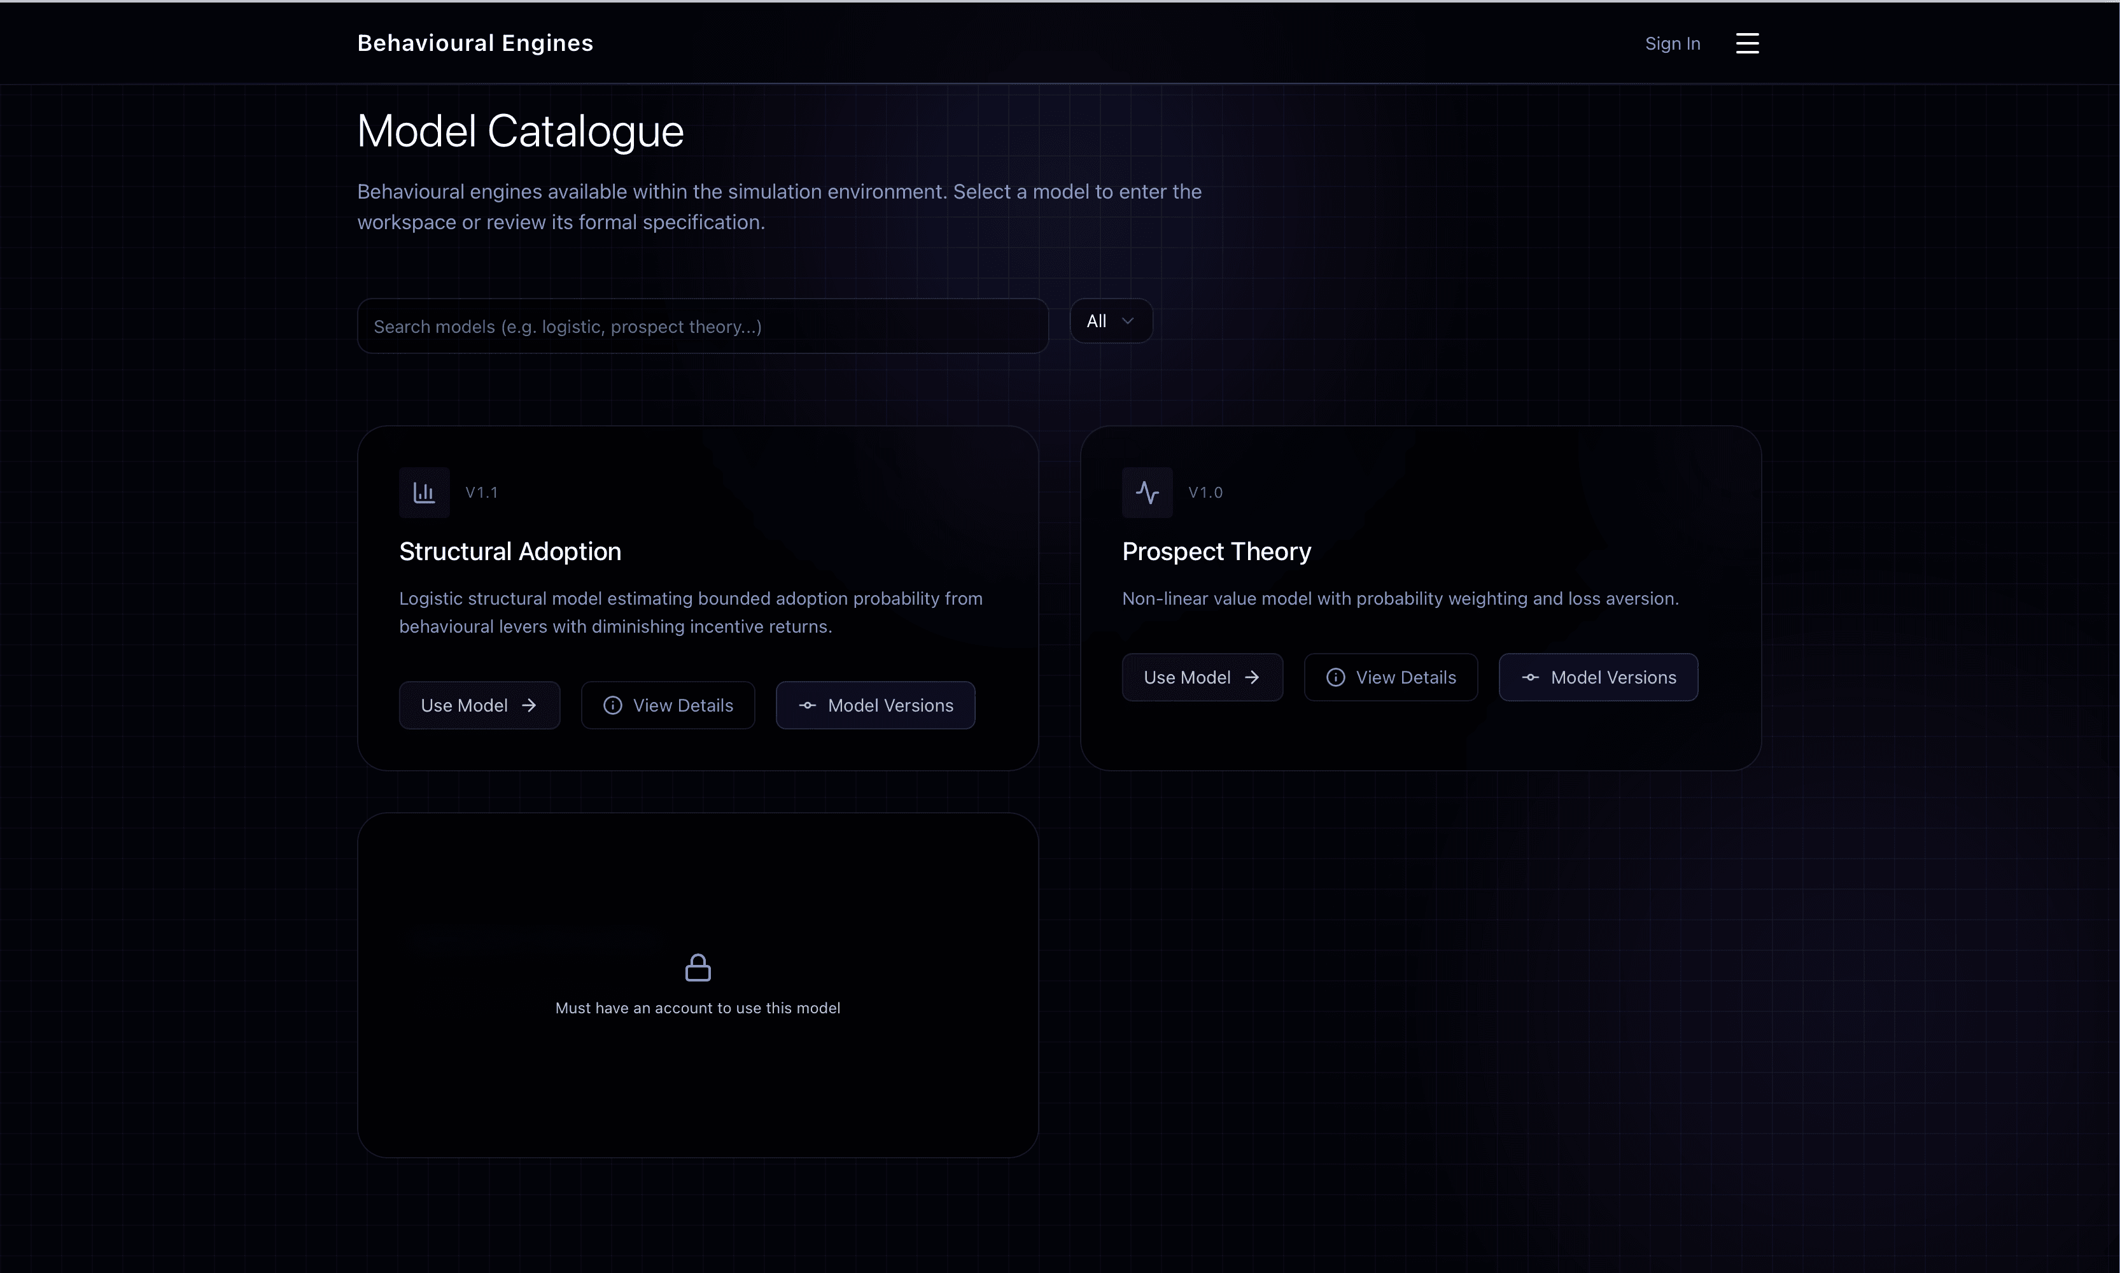Open View Details for Prospect Theory

tap(1390, 677)
